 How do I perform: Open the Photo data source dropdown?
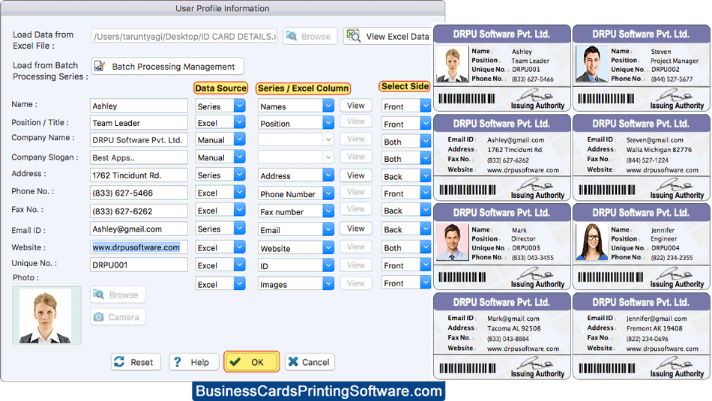(x=220, y=284)
